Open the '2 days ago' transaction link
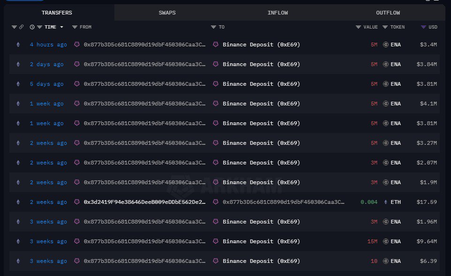This screenshot has height=276, width=451. click(46, 64)
